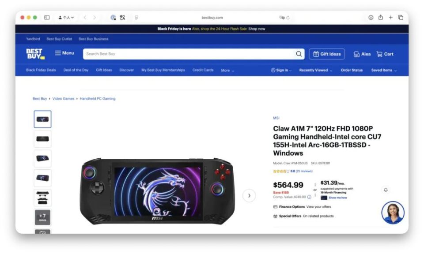Open the Cart icon
The height and width of the screenshot is (254, 424).
pyautogui.click(x=385, y=54)
